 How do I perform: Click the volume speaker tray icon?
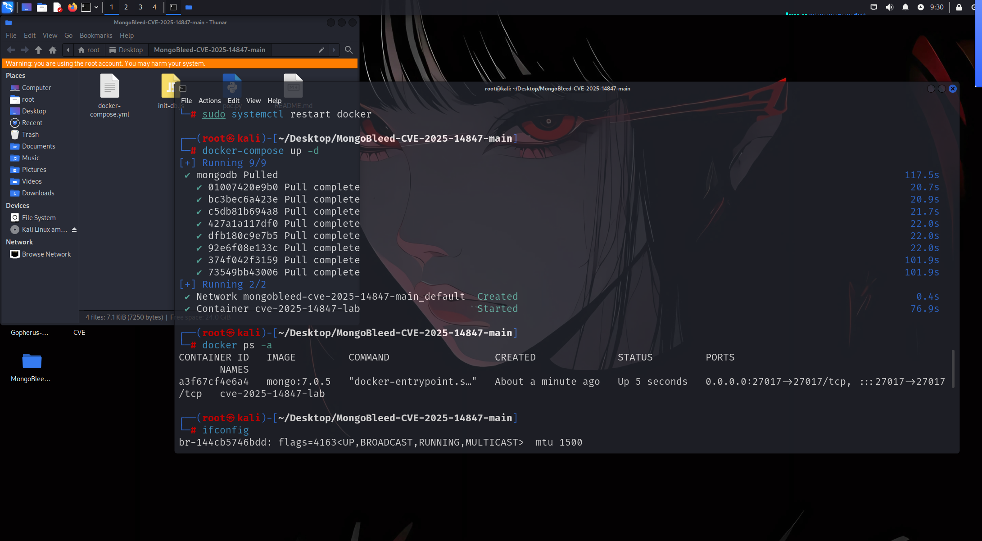coord(889,7)
